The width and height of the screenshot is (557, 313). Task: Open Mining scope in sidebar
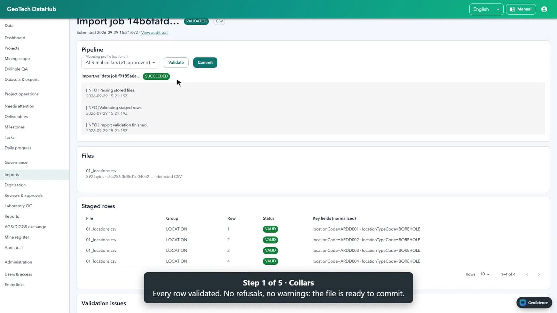[17, 58]
